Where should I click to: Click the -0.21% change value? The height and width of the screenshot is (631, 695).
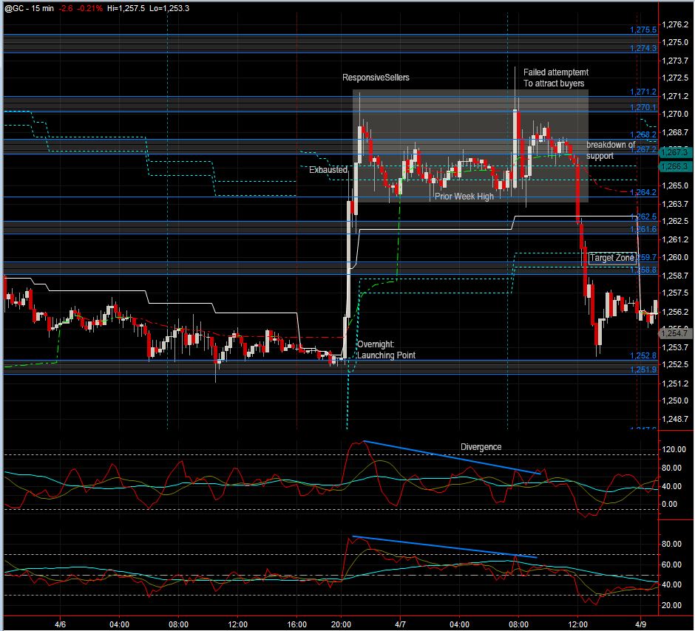coord(90,8)
